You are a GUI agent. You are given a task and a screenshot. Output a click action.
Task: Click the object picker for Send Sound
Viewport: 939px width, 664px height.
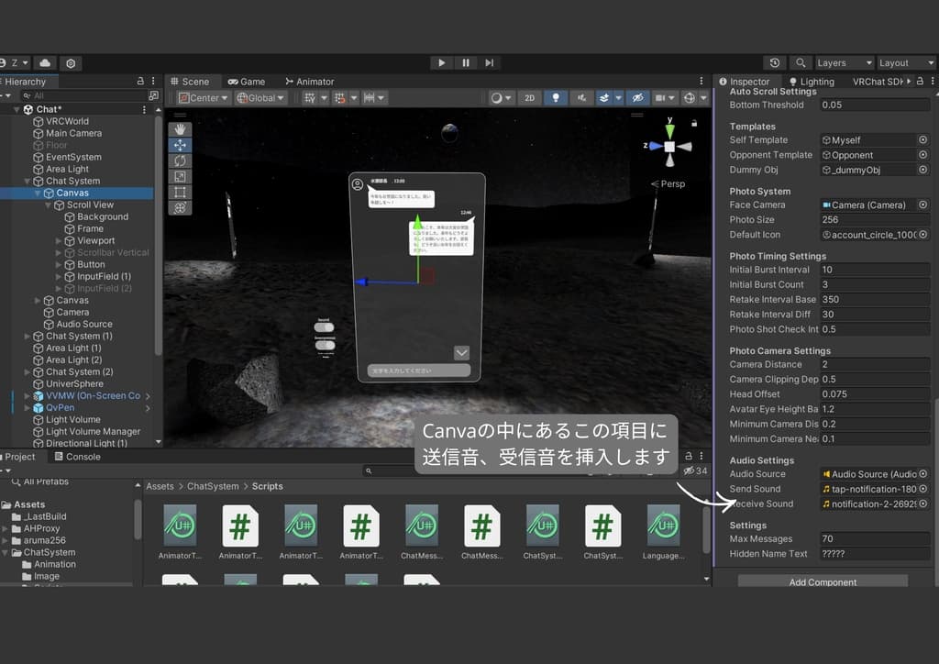[922, 489]
